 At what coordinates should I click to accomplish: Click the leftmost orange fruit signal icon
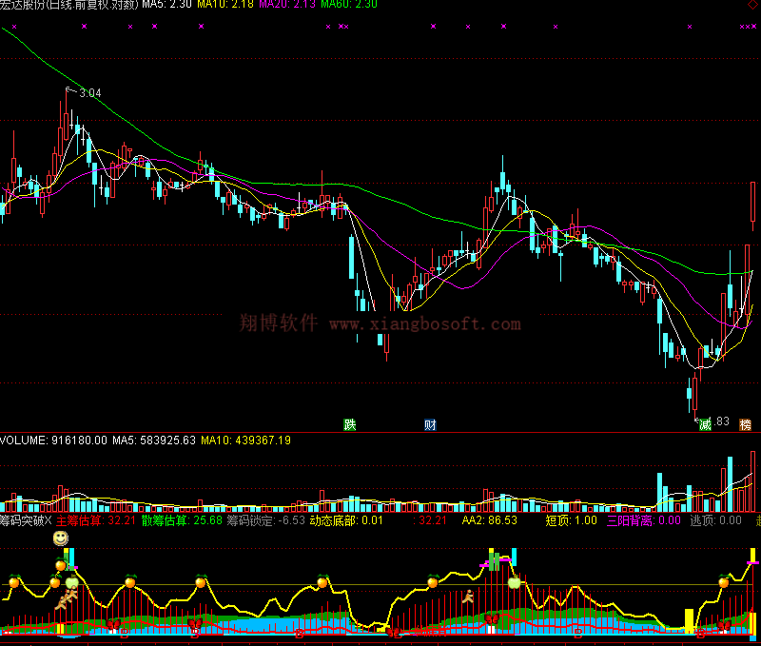coord(14,580)
